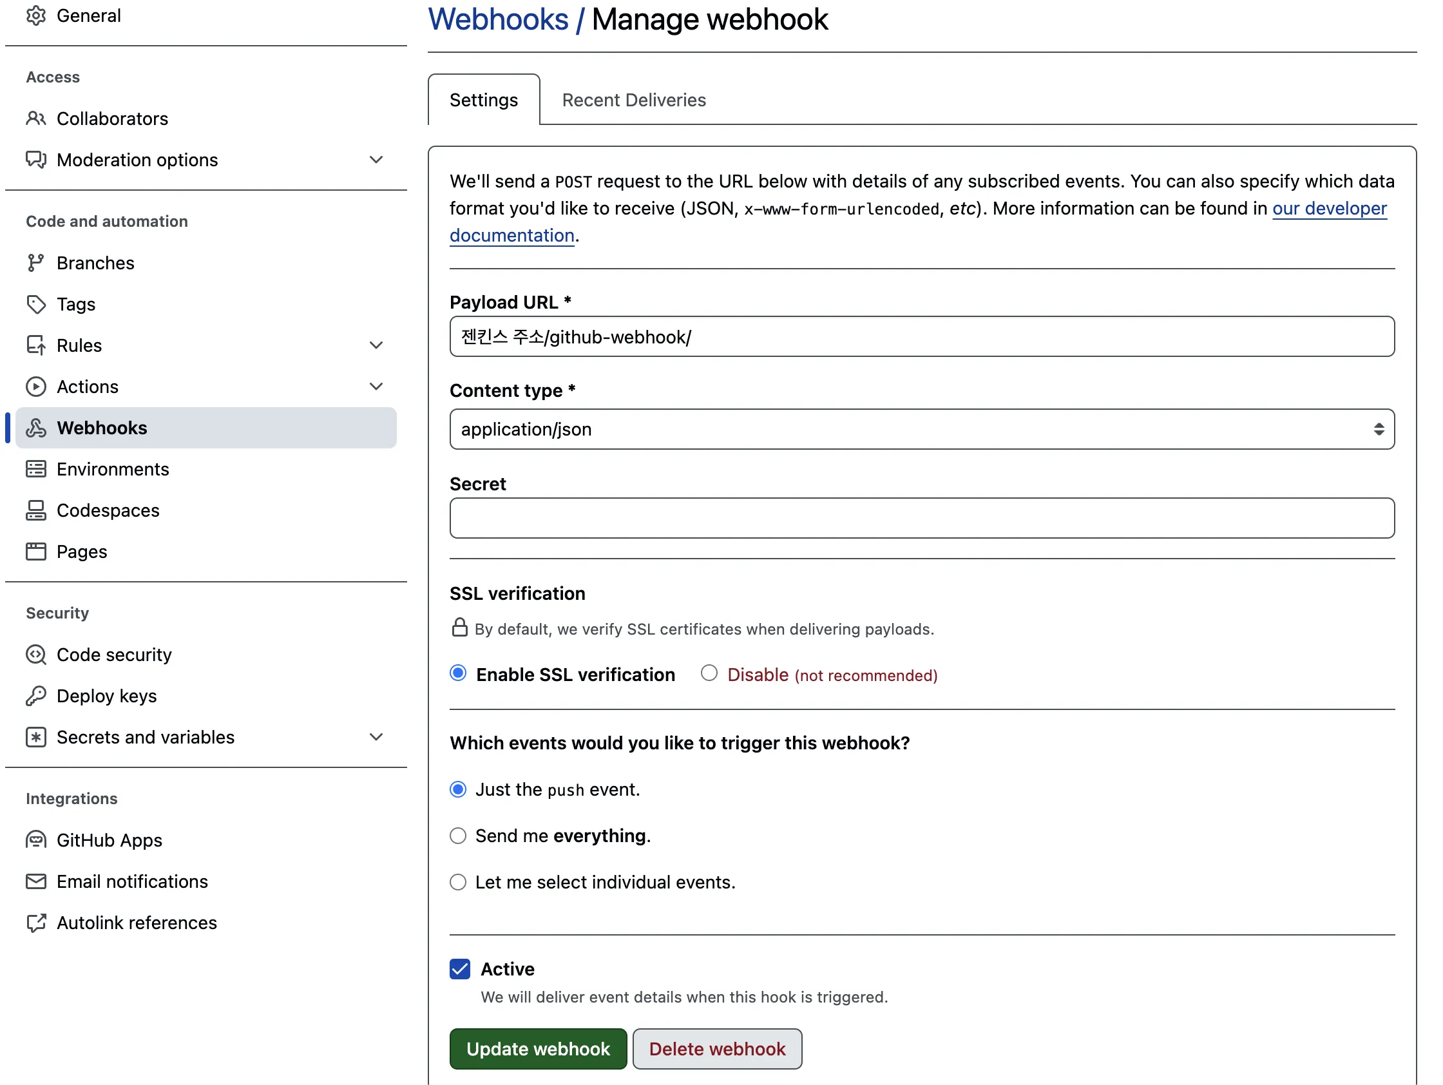Click the Tags icon
The width and height of the screenshot is (1443, 1085).
[x=37, y=304]
